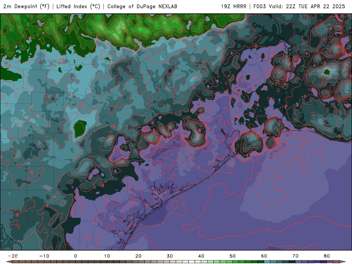The image size is (352, 264).
Task: Click the "Lifted Index (°C)" title text
Action: tap(78, 7)
